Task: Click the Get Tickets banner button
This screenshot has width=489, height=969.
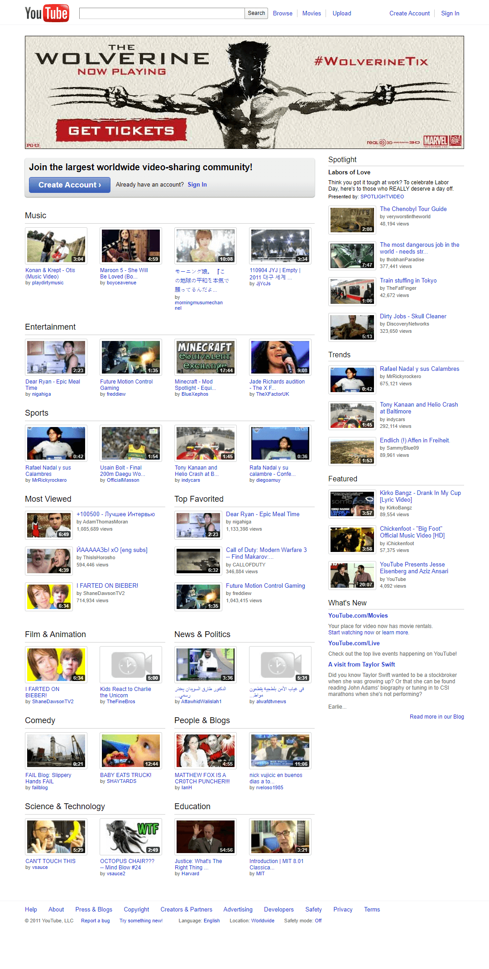Action: pos(121,131)
